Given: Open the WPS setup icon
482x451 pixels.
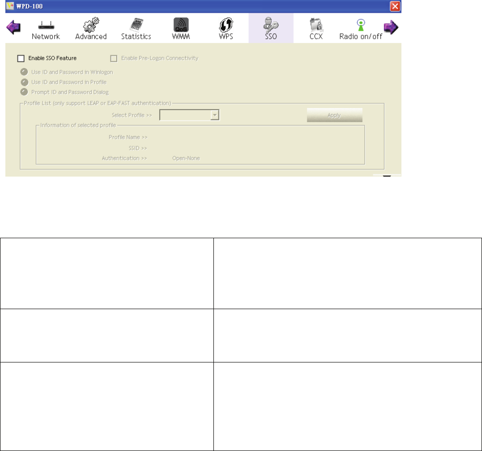Looking at the screenshot, I should [x=226, y=24].
